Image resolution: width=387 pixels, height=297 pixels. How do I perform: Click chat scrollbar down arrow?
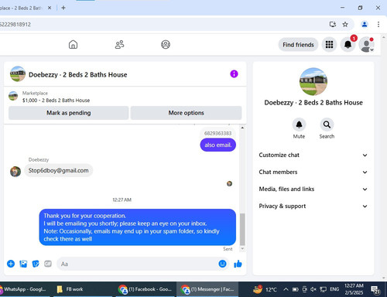[x=242, y=249]
